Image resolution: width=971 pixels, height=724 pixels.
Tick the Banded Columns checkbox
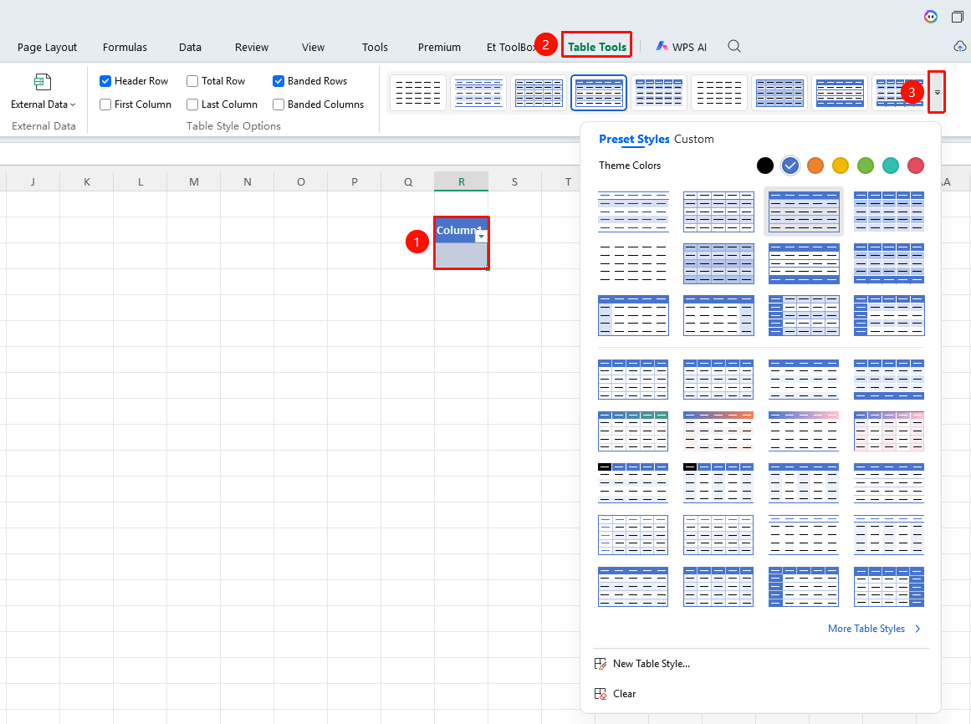coord(279,105)
